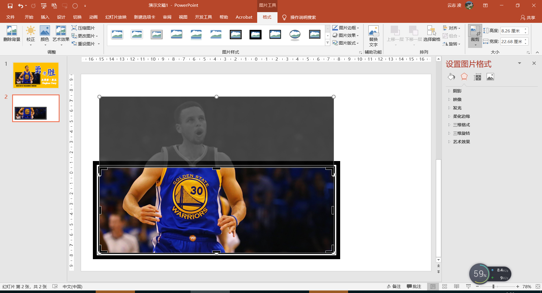This screenshot has width=542, height=293.
Task: Open the Picture Border (图片边框) dropdown
Action: pos(346,28)
